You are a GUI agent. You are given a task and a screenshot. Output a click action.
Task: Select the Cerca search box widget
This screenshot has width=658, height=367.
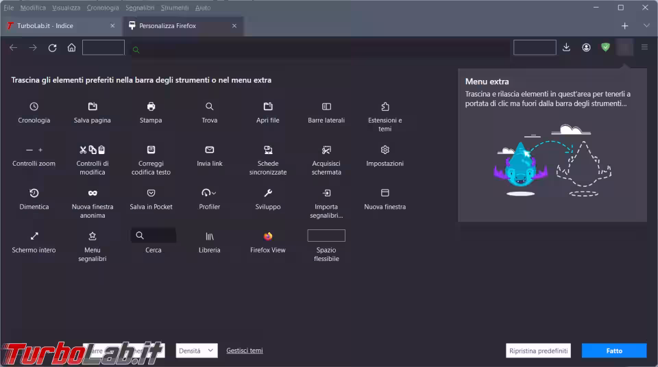(153, 236)
